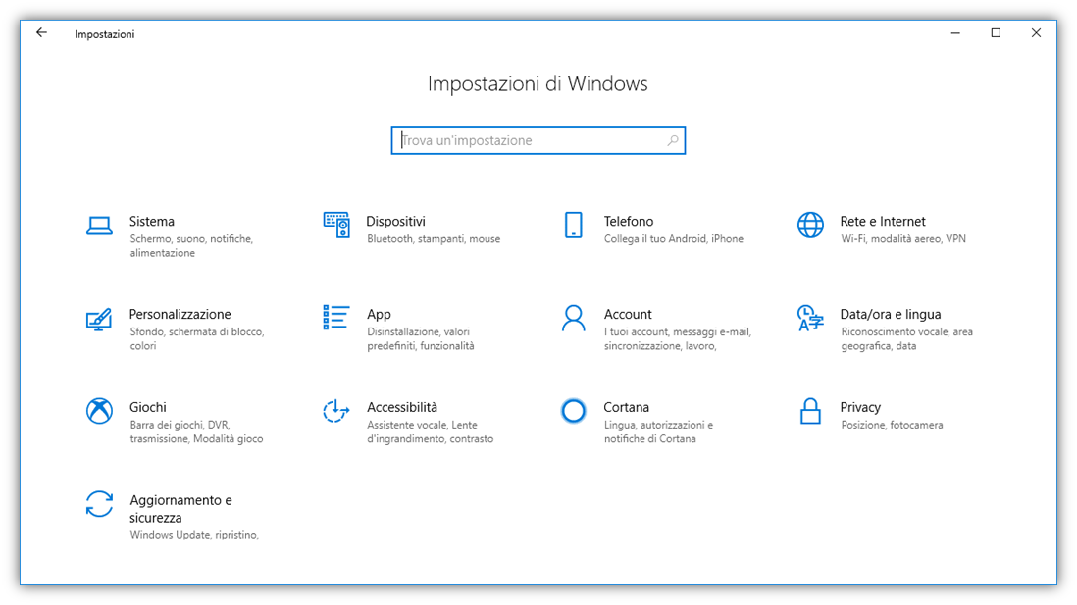The image size is (1077, 605).
Task: Click the Cortana heading
Action: tap(627, 407)
